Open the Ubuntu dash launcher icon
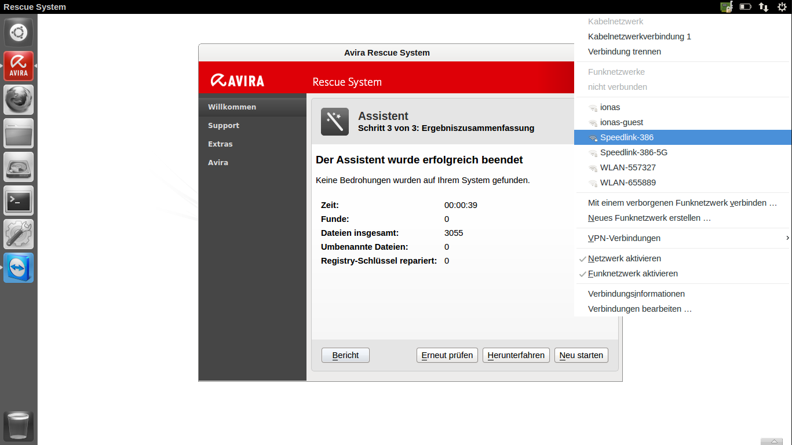 pos(19,32)
